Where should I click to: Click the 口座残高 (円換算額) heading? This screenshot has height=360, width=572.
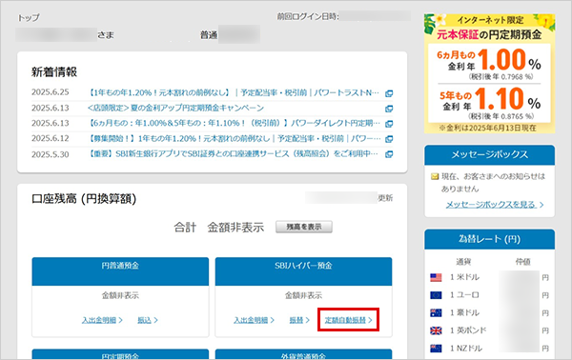(84, 199)
